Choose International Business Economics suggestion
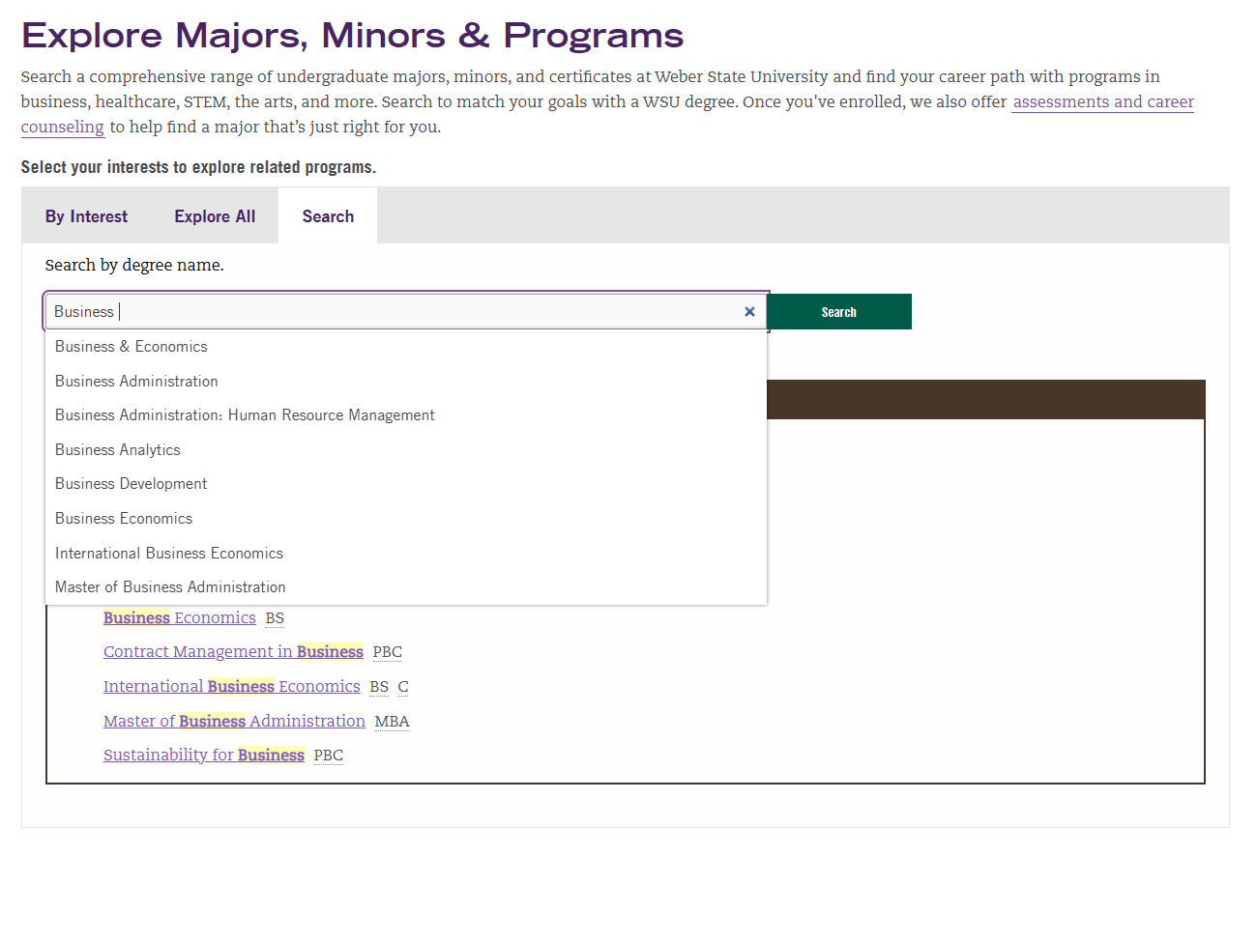Viewport: 1257px width, 942px height. point(406,554)
